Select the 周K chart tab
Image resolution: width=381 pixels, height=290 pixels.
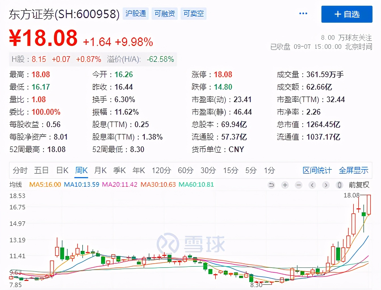click(x=81, y=171)
